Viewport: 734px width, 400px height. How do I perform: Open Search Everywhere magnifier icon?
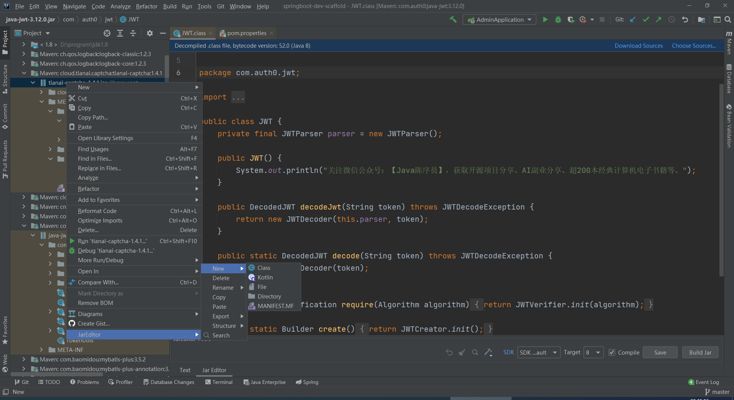728,19
